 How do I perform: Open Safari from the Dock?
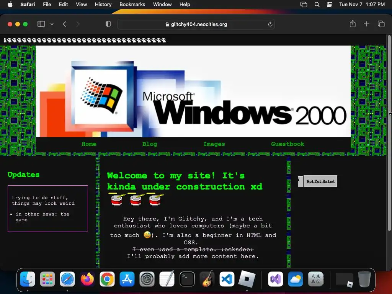click(x=67, y=279)
